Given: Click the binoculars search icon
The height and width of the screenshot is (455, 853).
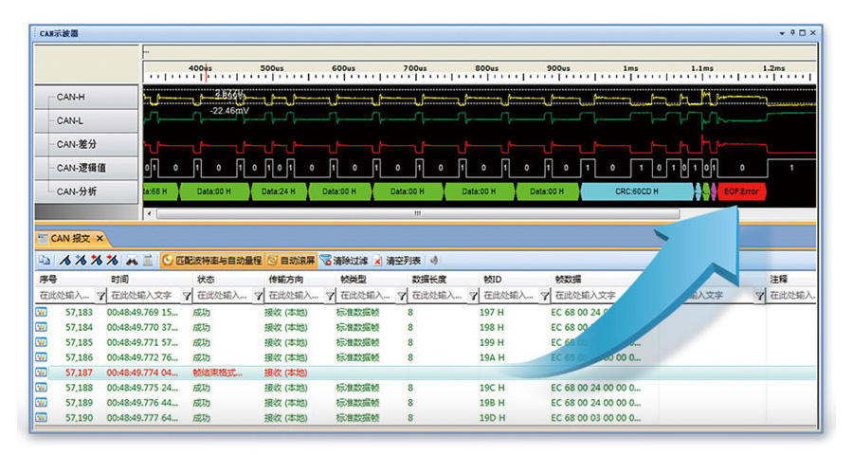Looking at the screenshot, I should pyautogui.click(x=132, y=260).
